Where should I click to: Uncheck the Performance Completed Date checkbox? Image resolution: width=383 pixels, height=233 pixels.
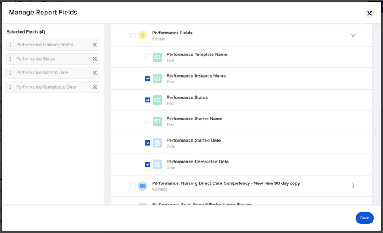click(x=147, y=164)
